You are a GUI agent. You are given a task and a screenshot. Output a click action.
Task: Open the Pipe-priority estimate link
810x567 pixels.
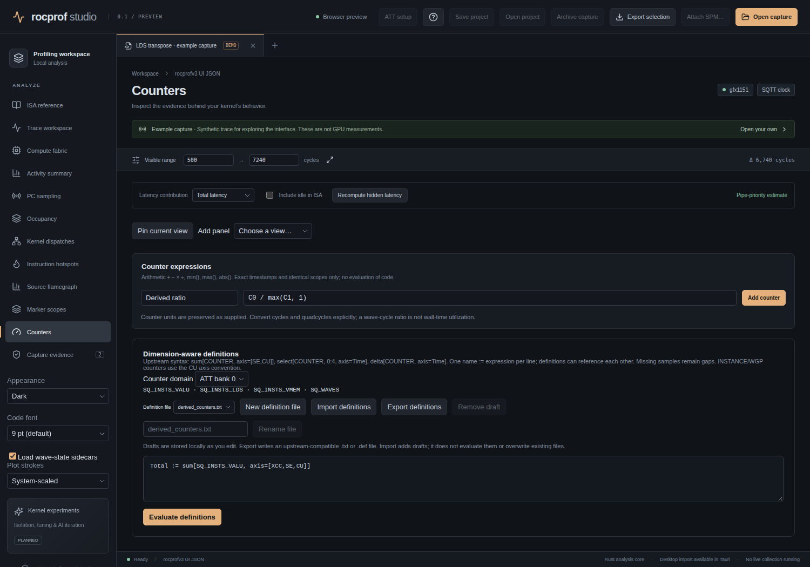click(x=762, y=195)
